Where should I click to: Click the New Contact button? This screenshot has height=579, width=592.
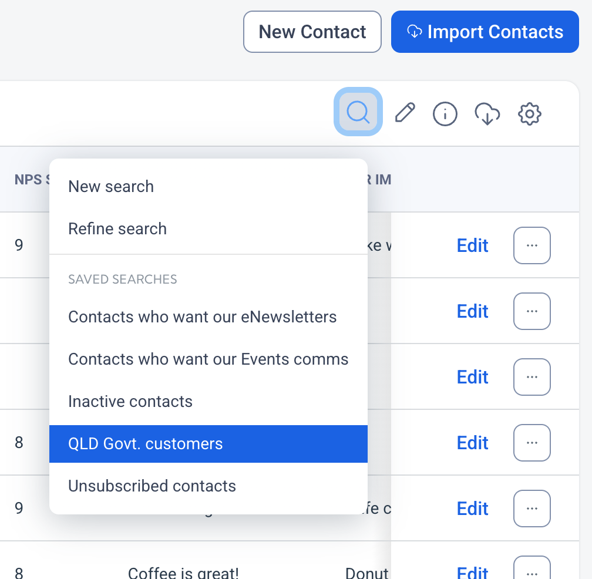click(312, 32)
